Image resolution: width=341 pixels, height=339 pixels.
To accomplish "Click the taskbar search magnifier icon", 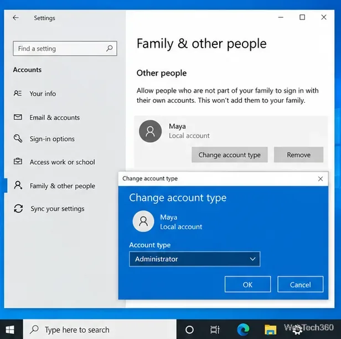I will 34,330.
